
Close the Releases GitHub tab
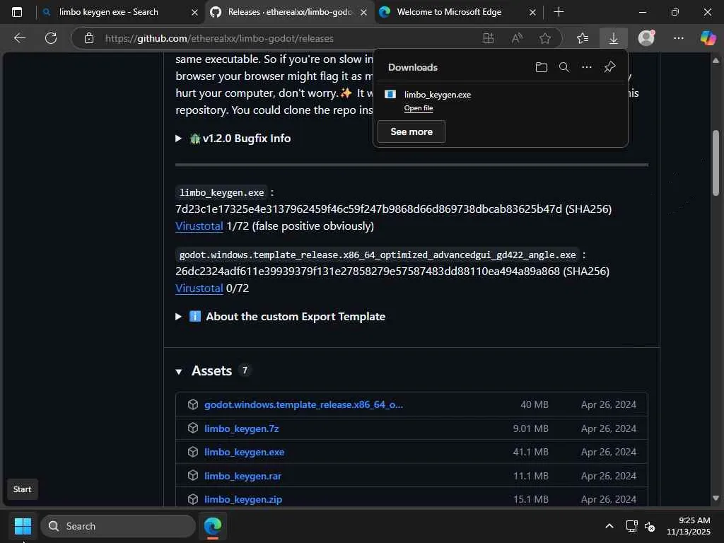(x=363, y=13)
